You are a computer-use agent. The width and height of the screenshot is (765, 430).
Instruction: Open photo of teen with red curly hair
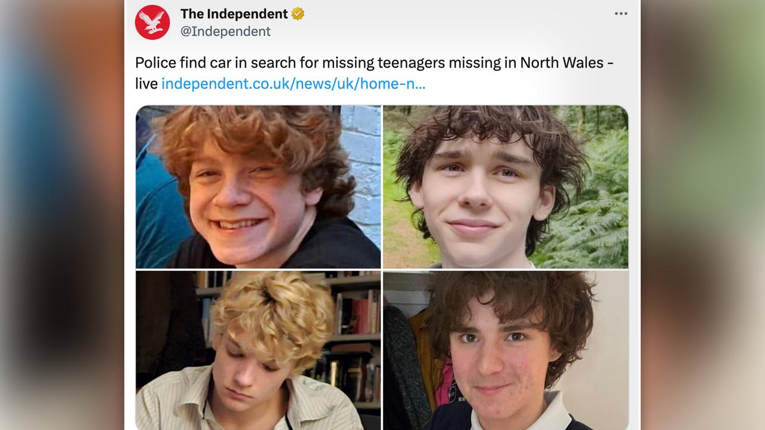click(x=258, y=187)
